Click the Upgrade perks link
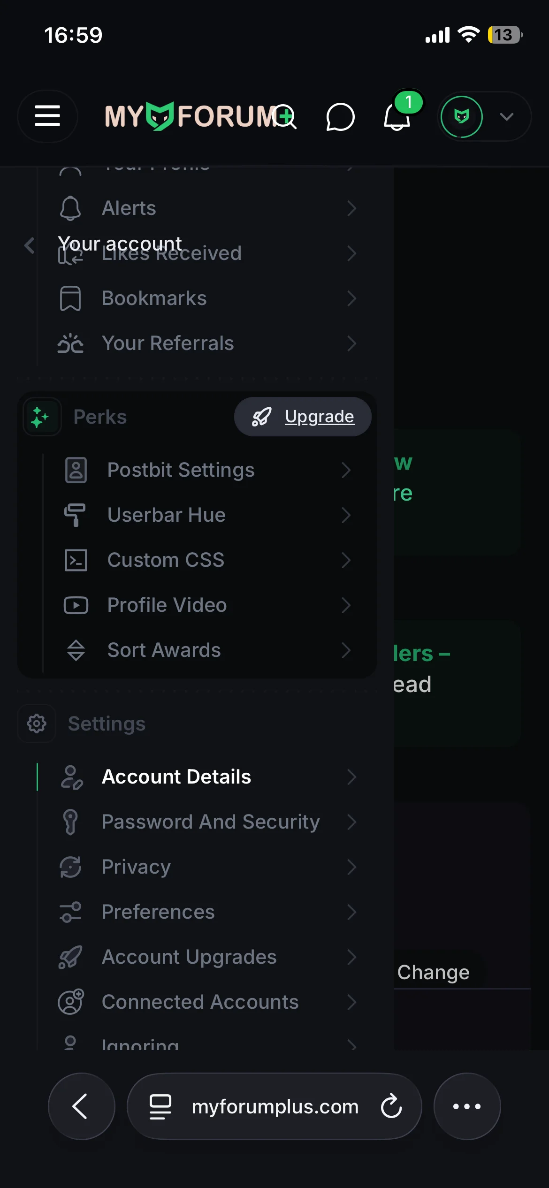This screenshot has height=1188, width=549. click(319, 417)
